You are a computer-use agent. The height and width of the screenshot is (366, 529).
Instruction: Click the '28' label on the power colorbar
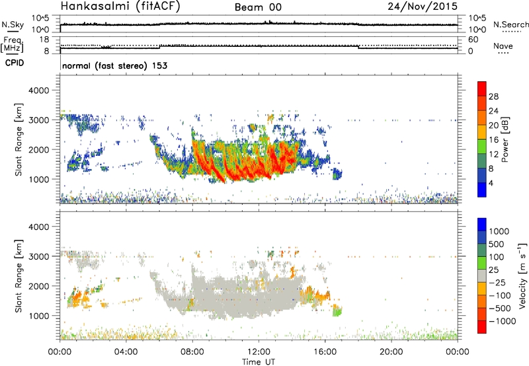click(x=493, y=96)
